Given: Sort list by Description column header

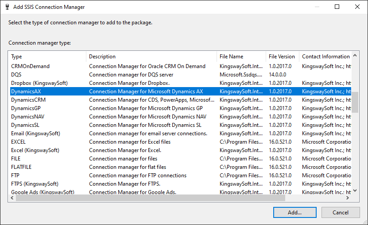Looking at the screenshot, I should point(151,57).
